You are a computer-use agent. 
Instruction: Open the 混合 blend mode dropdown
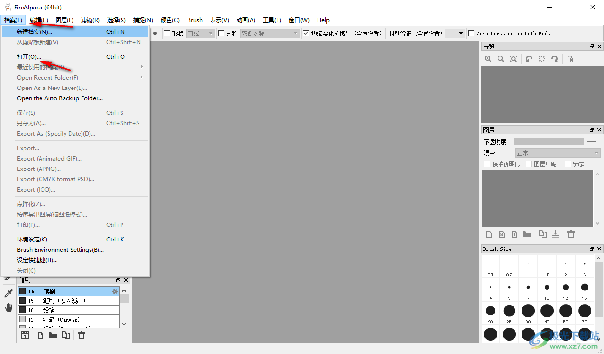tap(558, 153)
